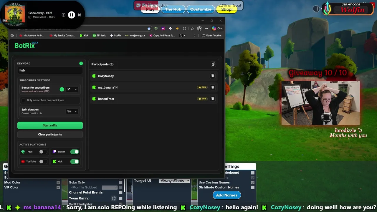Start the raffle
377x212 pixels.
pos(50,125)
